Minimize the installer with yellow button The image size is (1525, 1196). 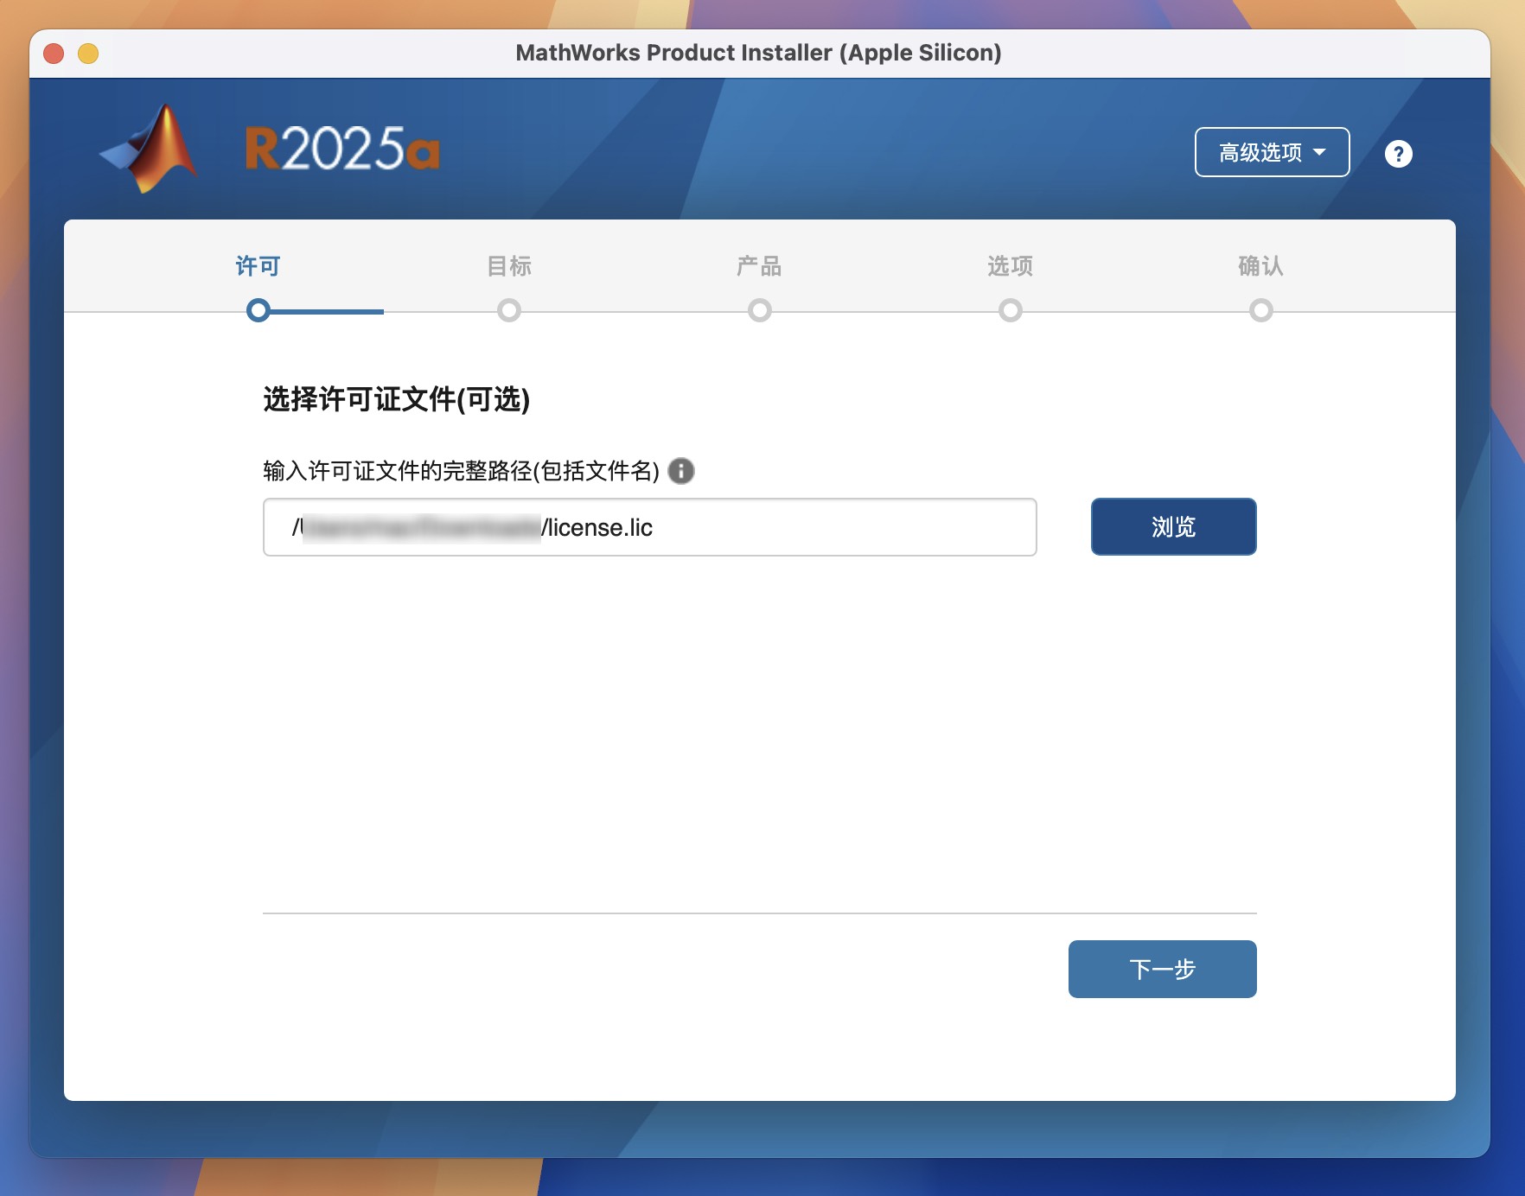tap(88, 54)
